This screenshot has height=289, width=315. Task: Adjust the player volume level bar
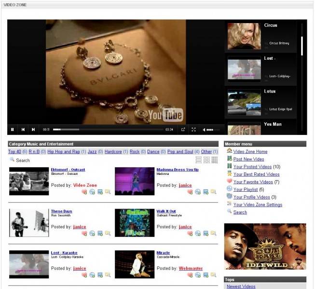click(213, 130)
